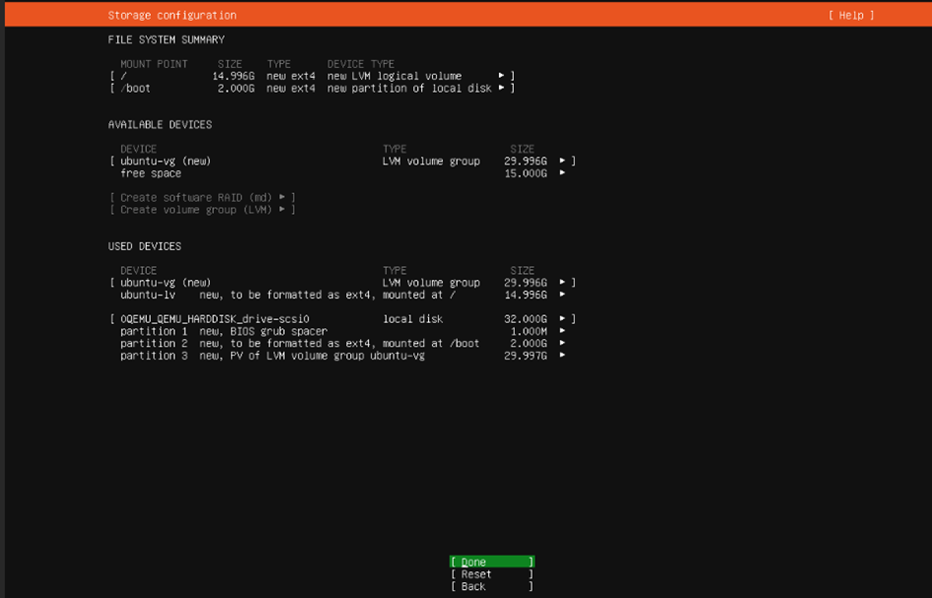Select the Reset button
The width and height of the screenshot is (932, 598).
click(491, 574)
